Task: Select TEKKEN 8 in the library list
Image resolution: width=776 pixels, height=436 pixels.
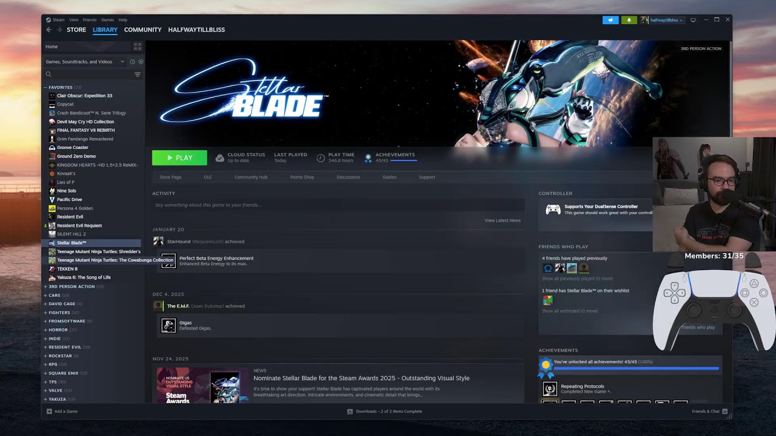Action: [x=67, y=269]
